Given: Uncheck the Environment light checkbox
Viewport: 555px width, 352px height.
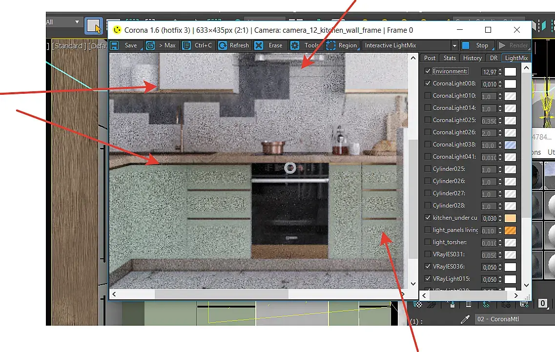Looking at the screenshot, I should click(428, 71).
